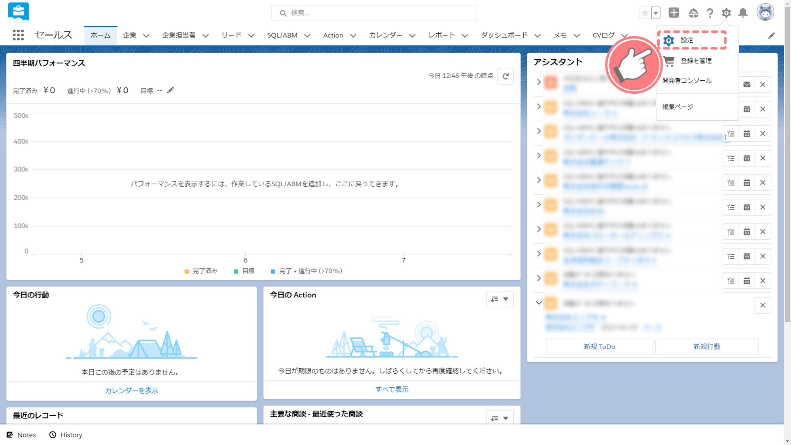Expand the first assistant item chevron
791x445 pixels.
(x=539, y=82)
